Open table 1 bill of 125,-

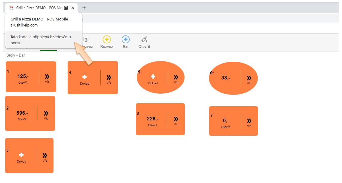[23, 78]
